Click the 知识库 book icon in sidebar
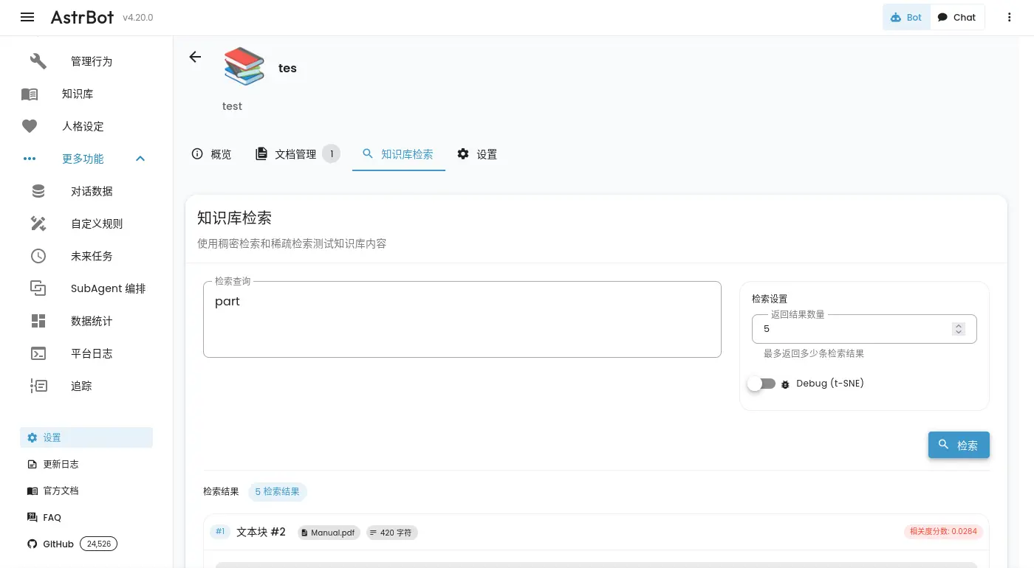Image resolution: width=1034 pixels, height=568 pixels. click(x=30, y=94)
